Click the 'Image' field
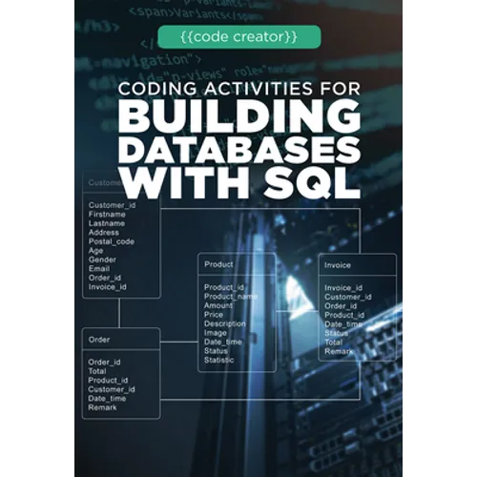This screenshot has width=477, height=477. click(216, 333)
